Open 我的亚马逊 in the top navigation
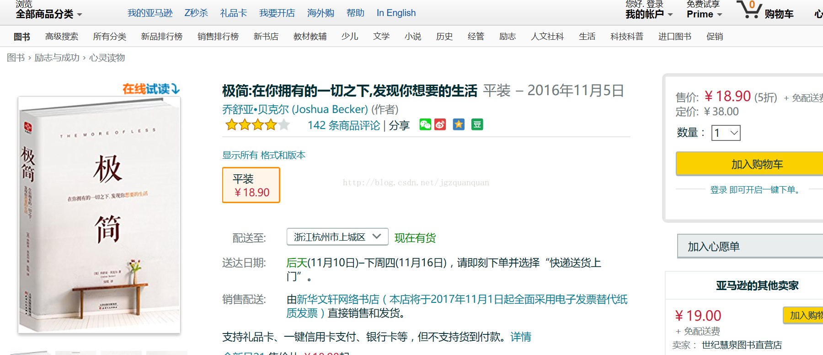The image size is (823, 355). coord(150,13)
